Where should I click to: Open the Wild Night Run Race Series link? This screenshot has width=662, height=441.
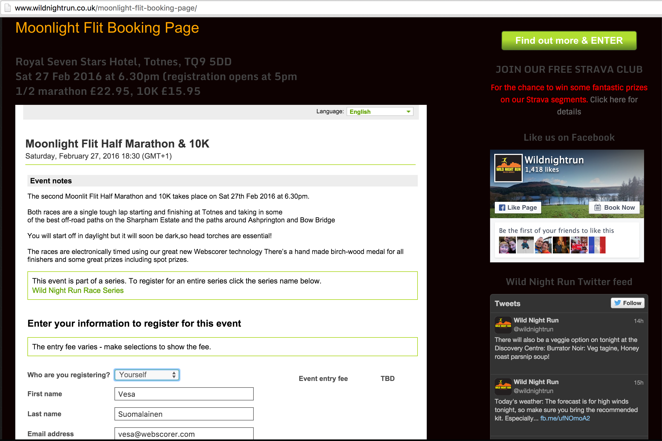point(78,290)
